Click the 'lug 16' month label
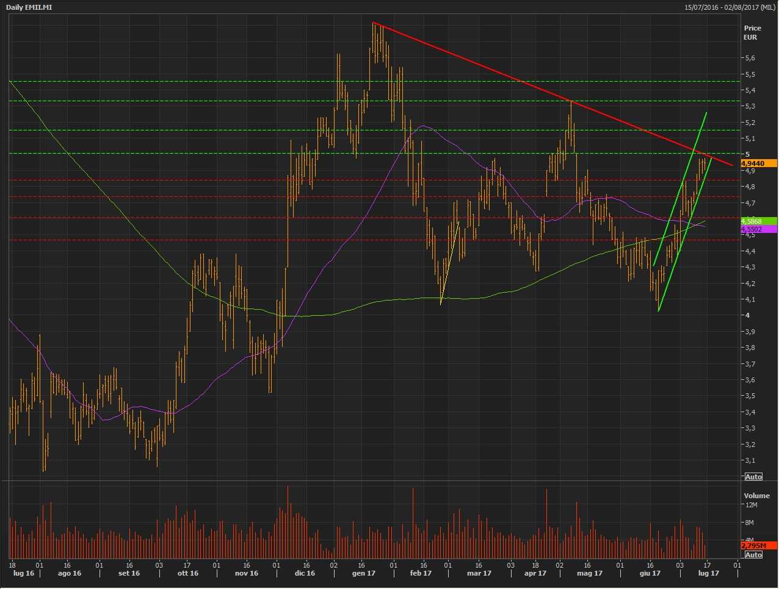Viewport: 779px width, 589px height. point(24,573)
